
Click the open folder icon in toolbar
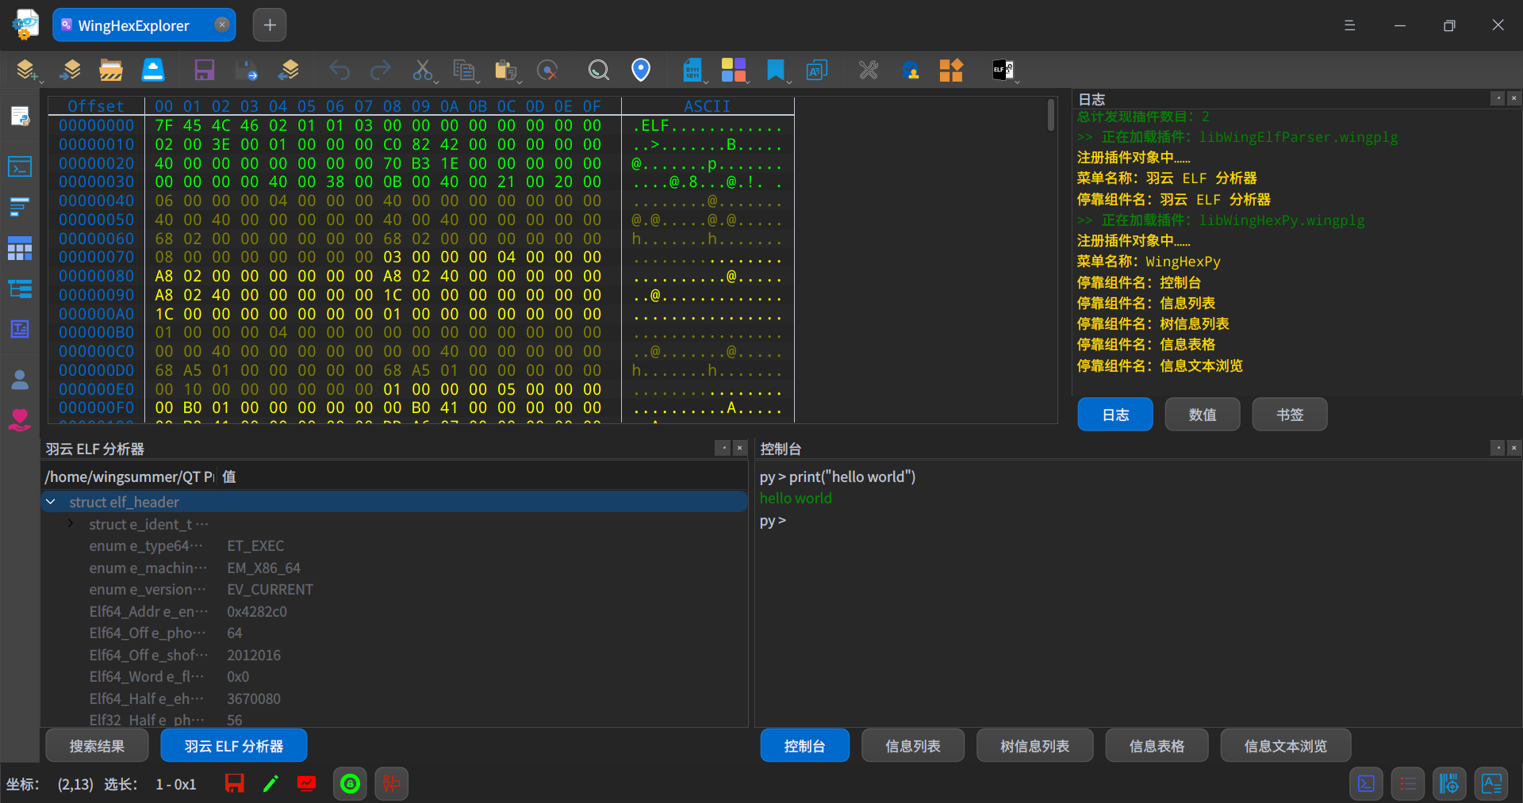coord(110,71)
